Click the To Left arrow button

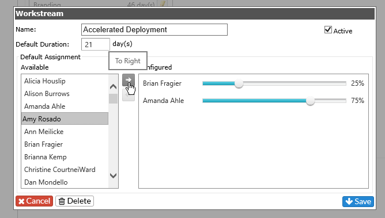click(129, 95)
